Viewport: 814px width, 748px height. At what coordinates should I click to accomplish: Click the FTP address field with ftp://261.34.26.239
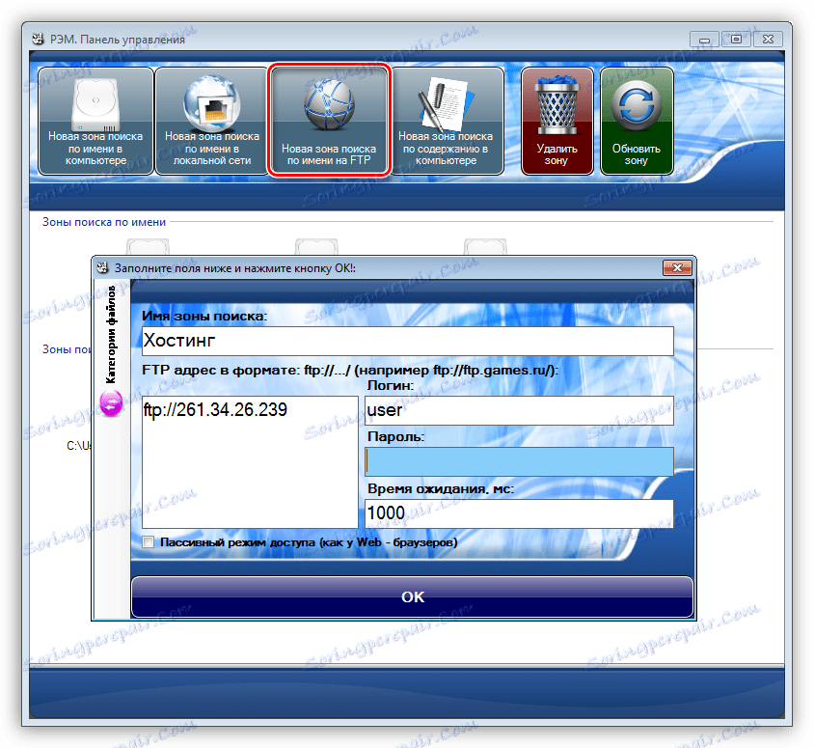point(250,461)
